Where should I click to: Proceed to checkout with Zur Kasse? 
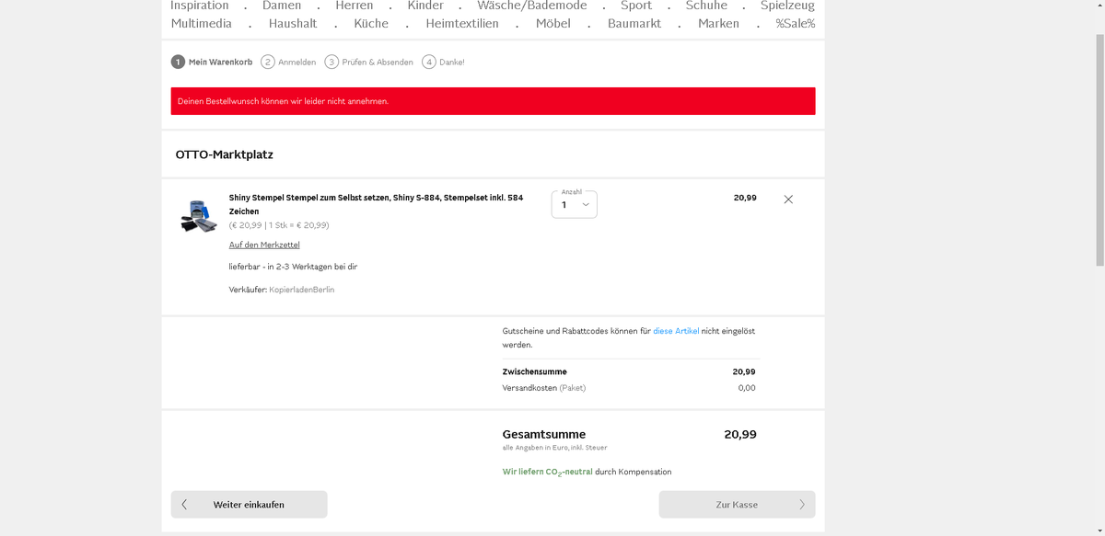pos(737,504)
